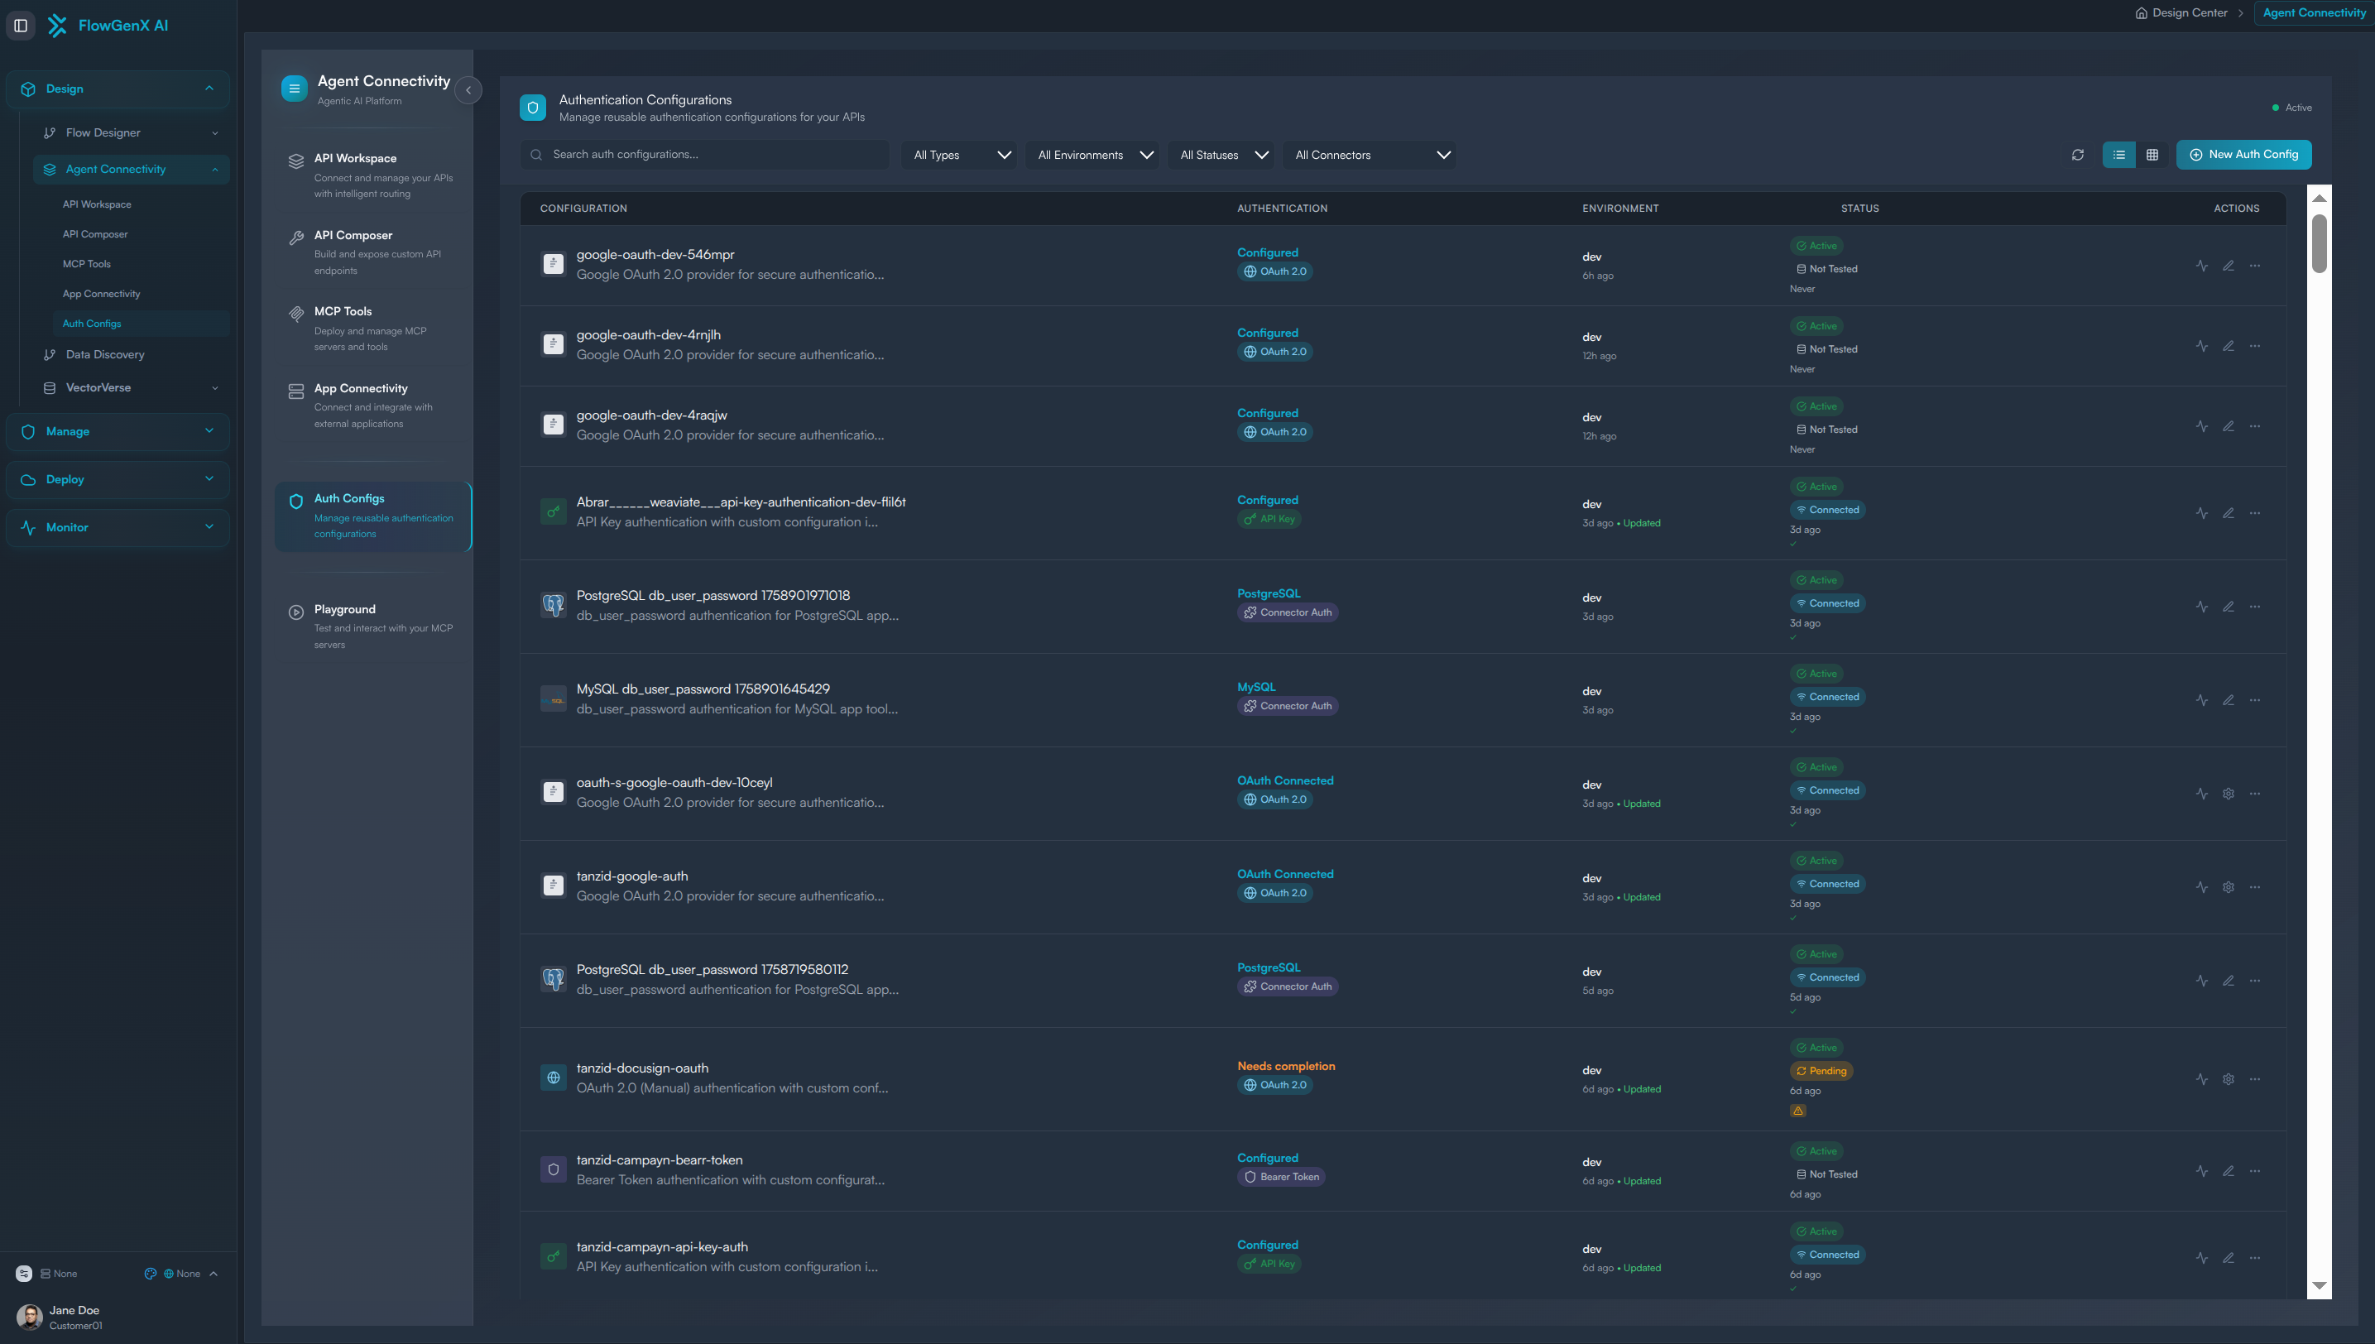Image resolution: width=2375 pixels, height=1344 pixels.
Task: Switch to list view layout
Action: (2118, 155)
